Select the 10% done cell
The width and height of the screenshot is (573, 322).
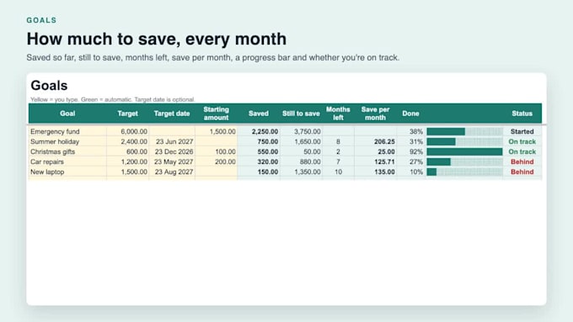click(x=410, y=172)
